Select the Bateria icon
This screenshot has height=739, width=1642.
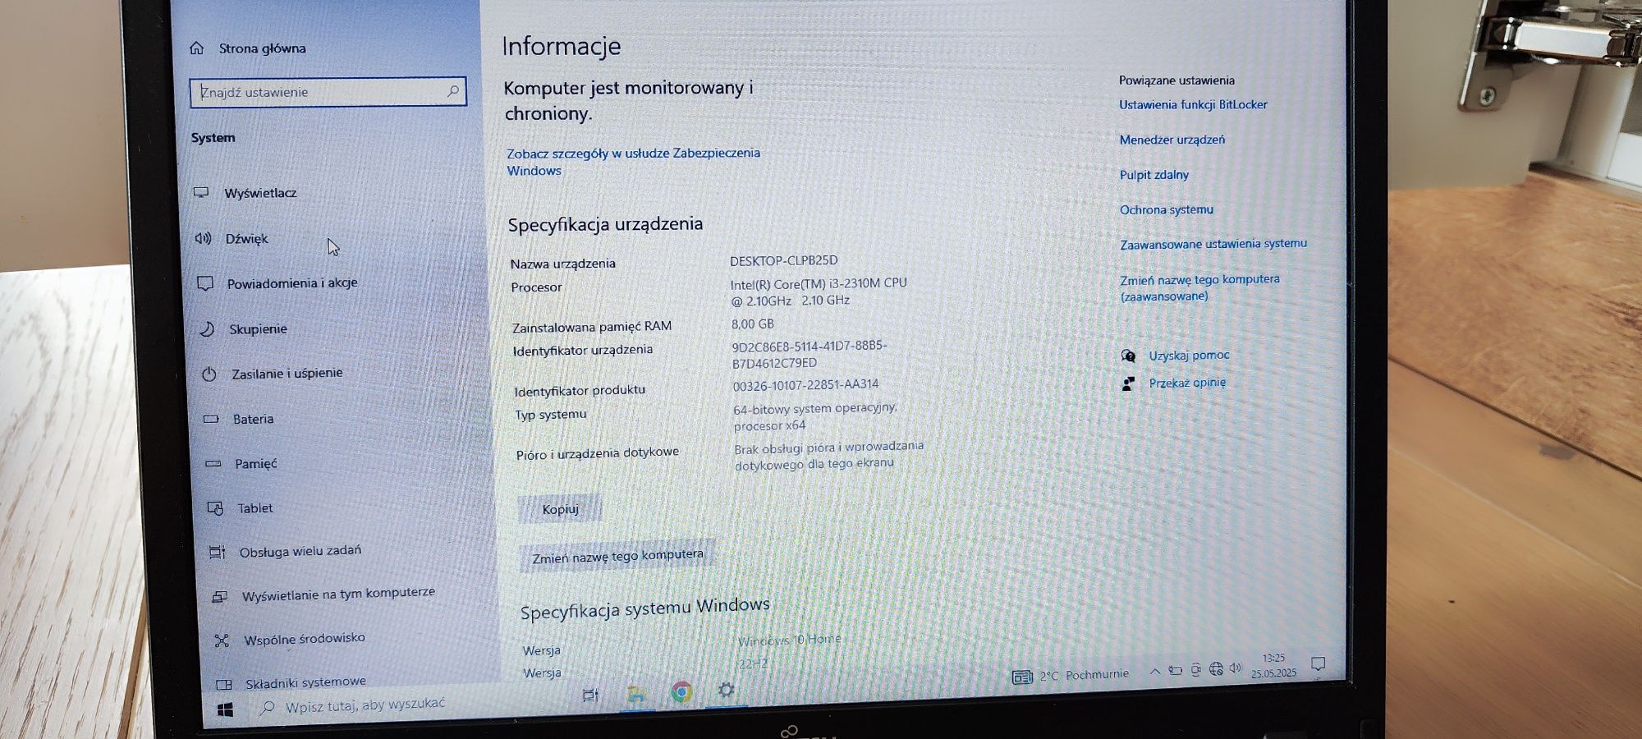tap(211, 419)
